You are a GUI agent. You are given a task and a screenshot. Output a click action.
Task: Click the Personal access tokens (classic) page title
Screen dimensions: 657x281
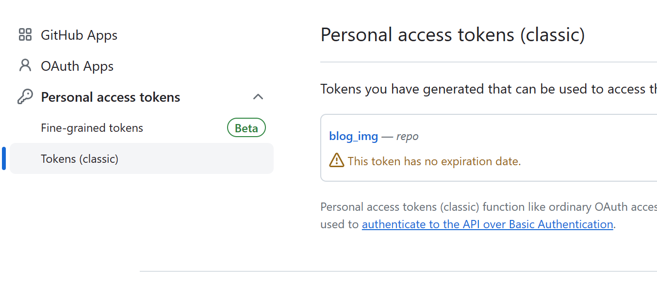453,35
